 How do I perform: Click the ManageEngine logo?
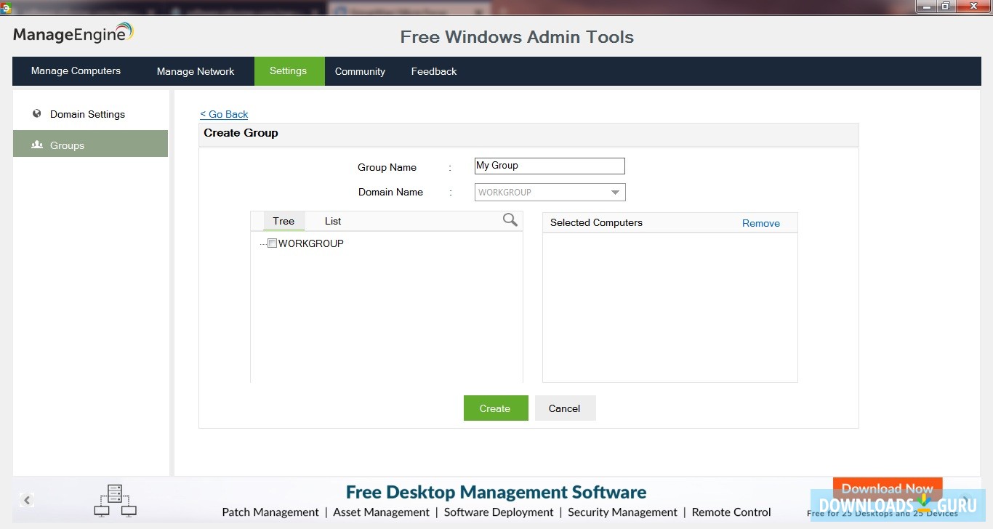pyautogui.click(x=73, y=33)
